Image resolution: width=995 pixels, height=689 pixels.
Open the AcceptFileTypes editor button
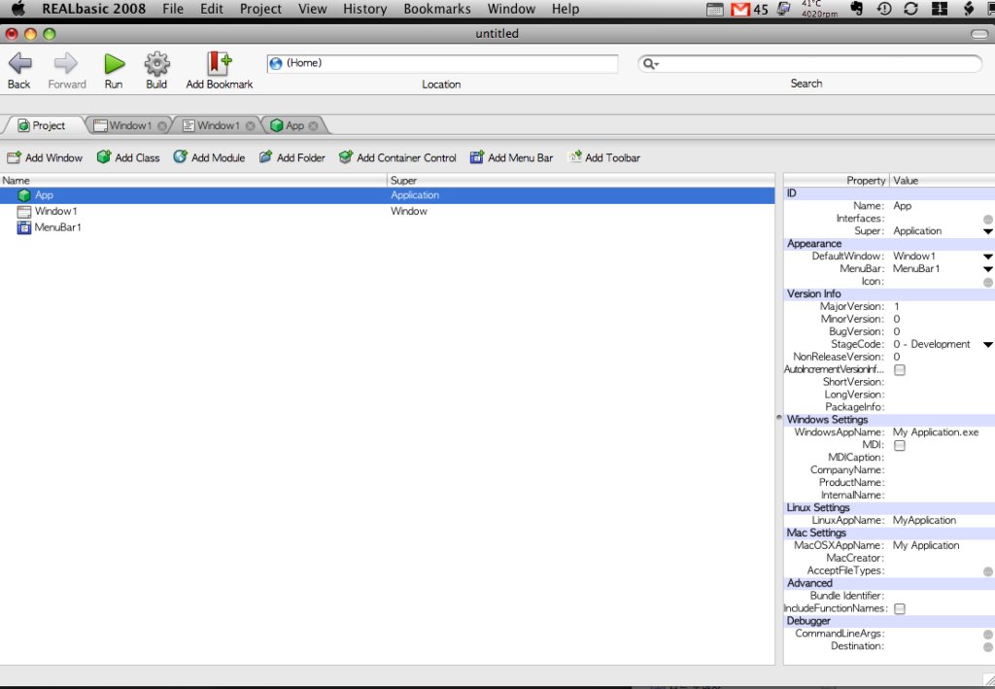[x=988, y=571]
